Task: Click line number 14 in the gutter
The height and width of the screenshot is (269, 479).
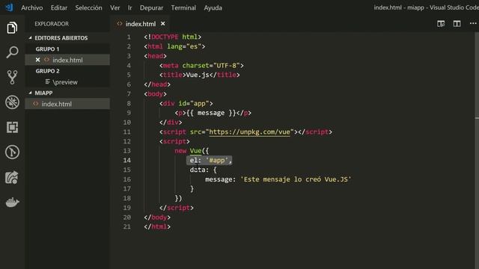Action: 126,160
